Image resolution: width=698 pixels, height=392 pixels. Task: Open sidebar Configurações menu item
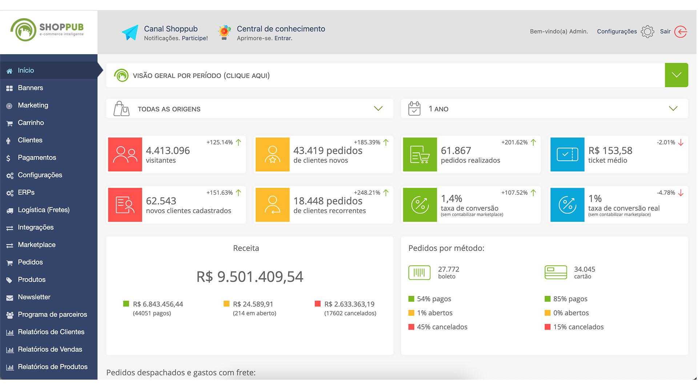point(49,175)
